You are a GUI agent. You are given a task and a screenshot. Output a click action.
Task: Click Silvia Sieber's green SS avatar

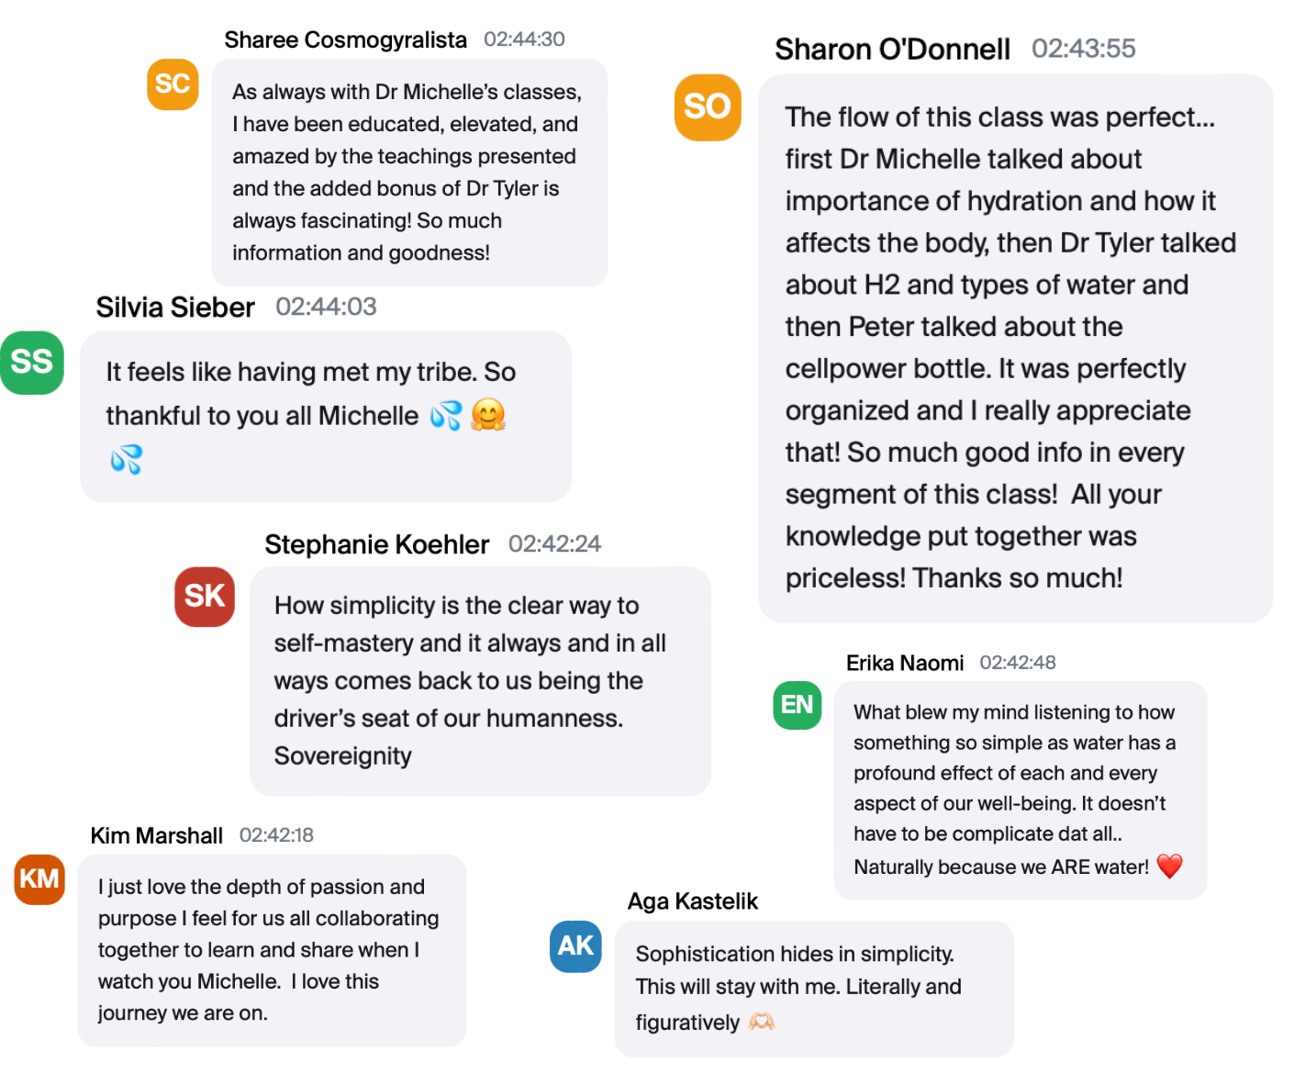(x=32, y=362)
